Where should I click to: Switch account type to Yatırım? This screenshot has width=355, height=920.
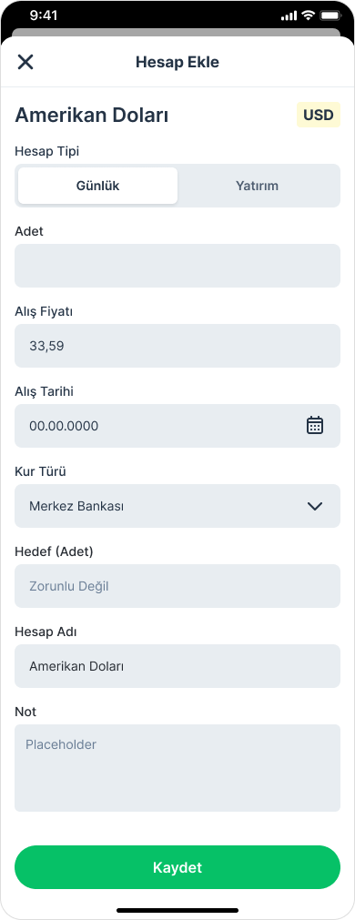click(257, 186)
